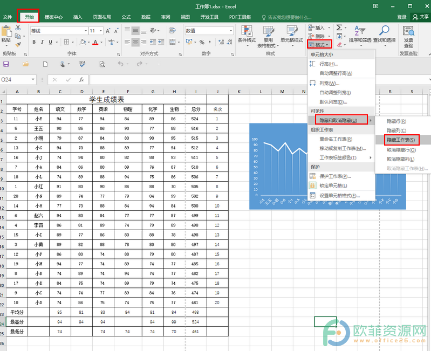The height and width of the screenshot is (351, 431).
Task: Open the font size dropdown
Action: click(x=101, y=31)
